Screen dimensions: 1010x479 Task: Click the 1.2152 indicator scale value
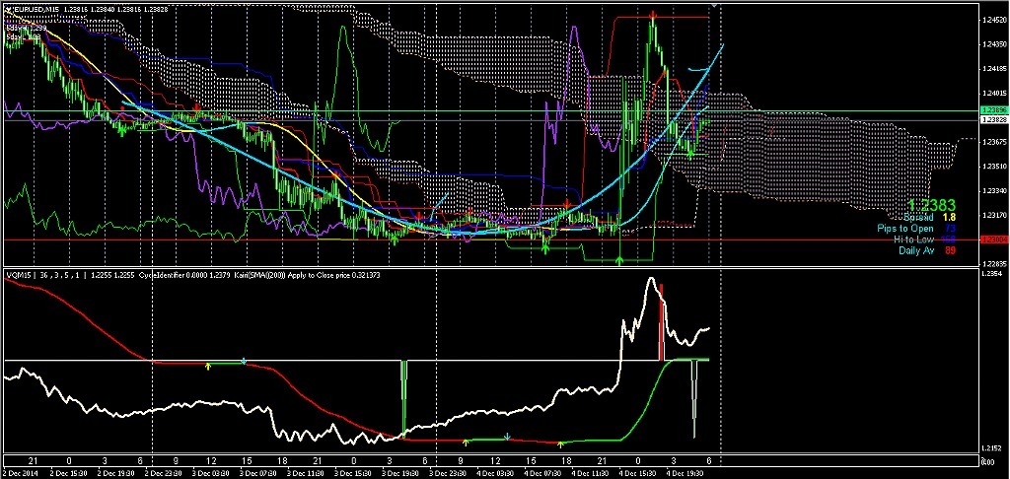pyautogui.click(x=991, y=448)
